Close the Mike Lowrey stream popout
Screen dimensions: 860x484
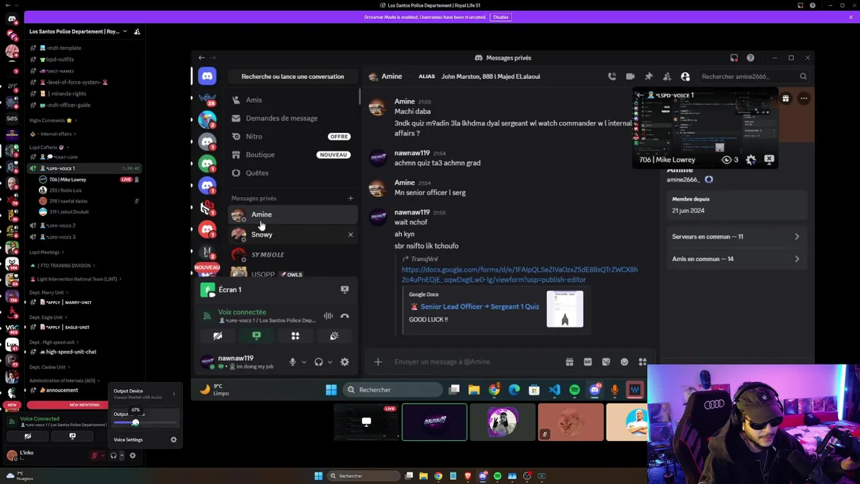pyautogui.click(x=769, y=160)
